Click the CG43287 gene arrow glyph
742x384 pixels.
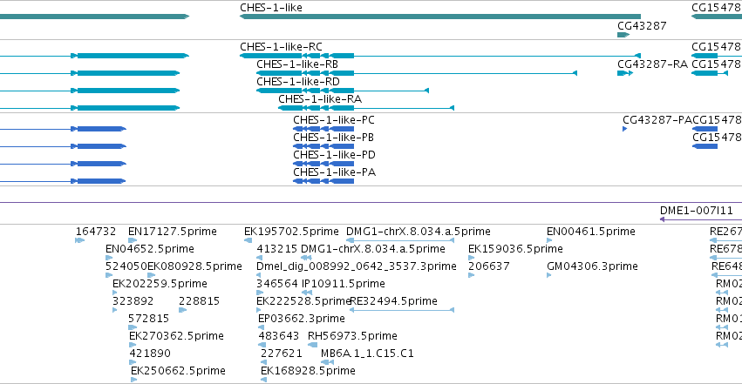[623, 35]
